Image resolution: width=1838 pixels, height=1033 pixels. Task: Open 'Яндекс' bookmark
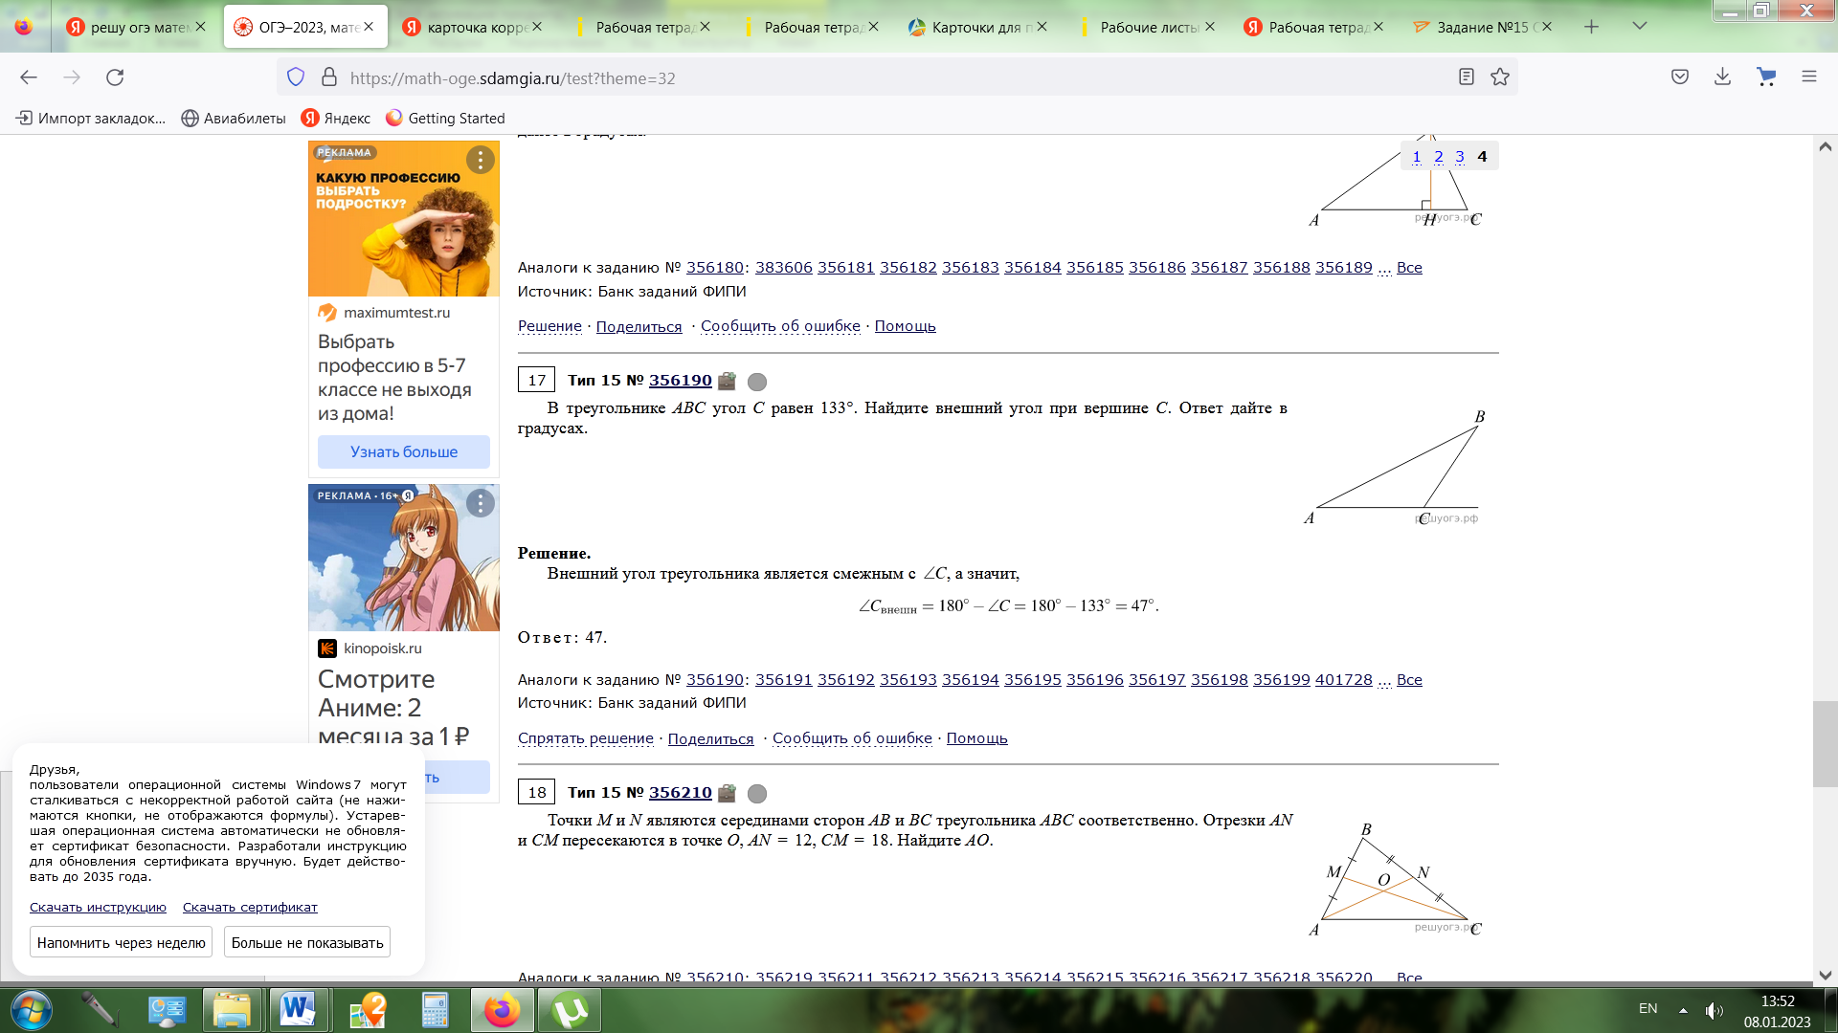click(x=336, y=118)
